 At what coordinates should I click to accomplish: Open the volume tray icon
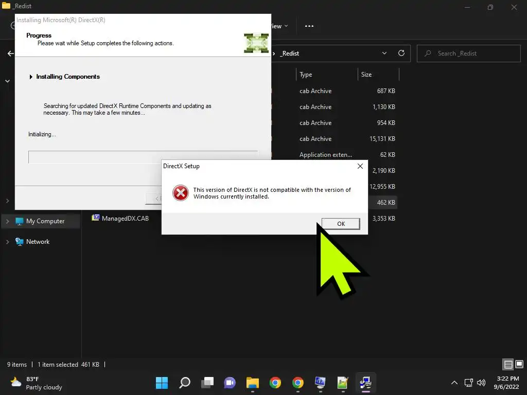(481, 383)
